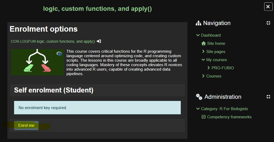Collapse the Dashboard tree node
The image size is (274, 142).
(x=198, y=35)
